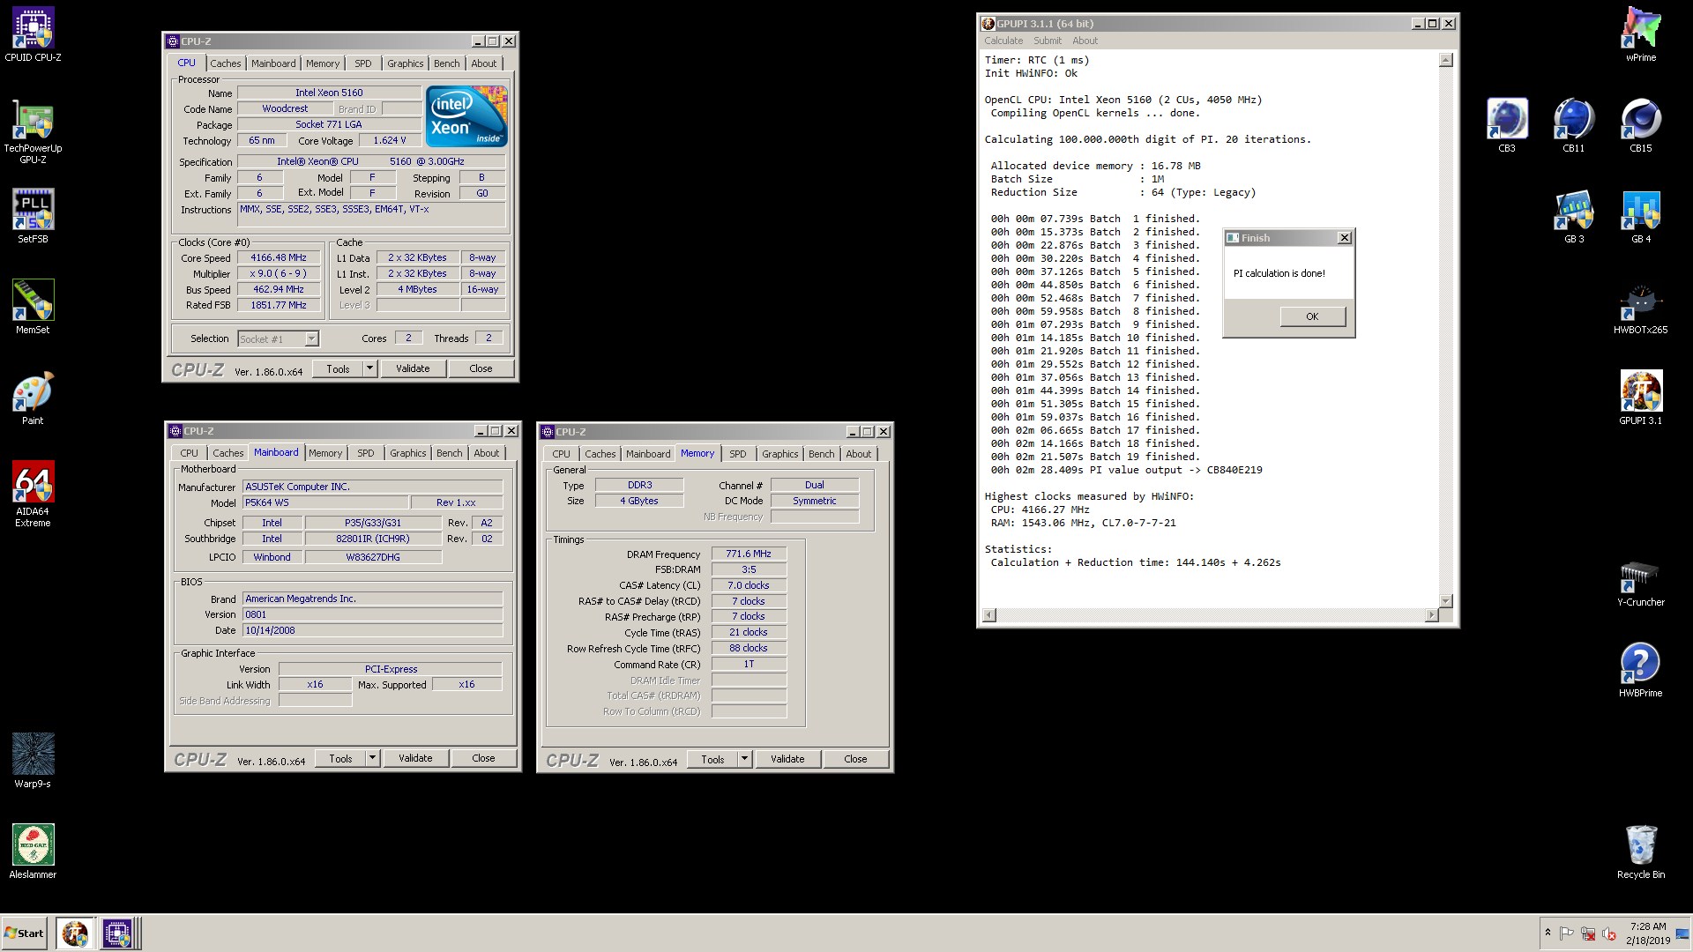1693x952 pixels.
Task: Click network status tray icon
Action: [x=1588, y=933]
